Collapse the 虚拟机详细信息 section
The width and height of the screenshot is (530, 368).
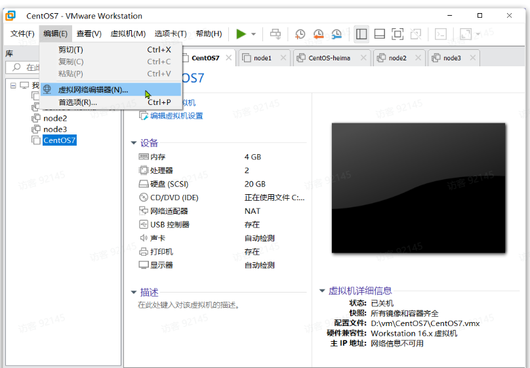tap(322, 291)
